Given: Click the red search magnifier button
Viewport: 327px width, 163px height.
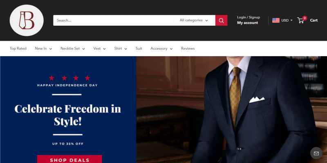Looking at the screenshot, I should tap(221, 20).
